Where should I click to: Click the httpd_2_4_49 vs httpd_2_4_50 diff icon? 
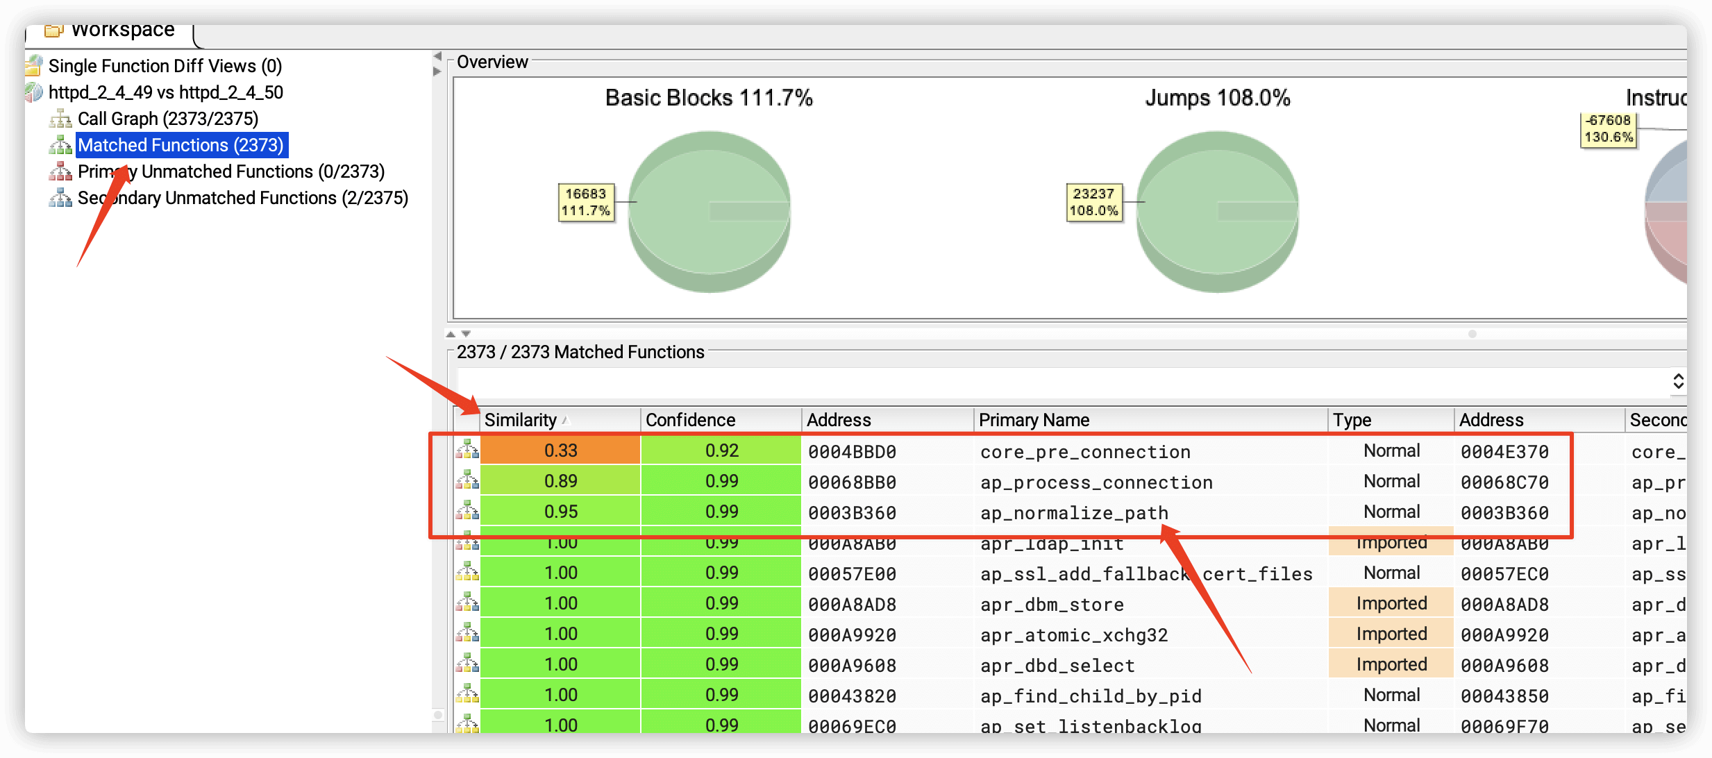coord(34,92)
